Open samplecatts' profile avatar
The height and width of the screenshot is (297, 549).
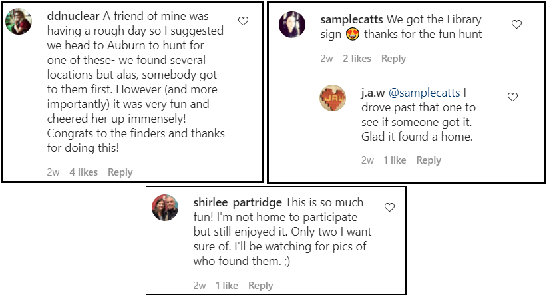[292, 25]
